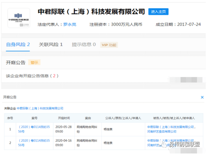Open case number link in row 1
The image size is (207, 155).
pyautogui.click(x=34, y=129)
